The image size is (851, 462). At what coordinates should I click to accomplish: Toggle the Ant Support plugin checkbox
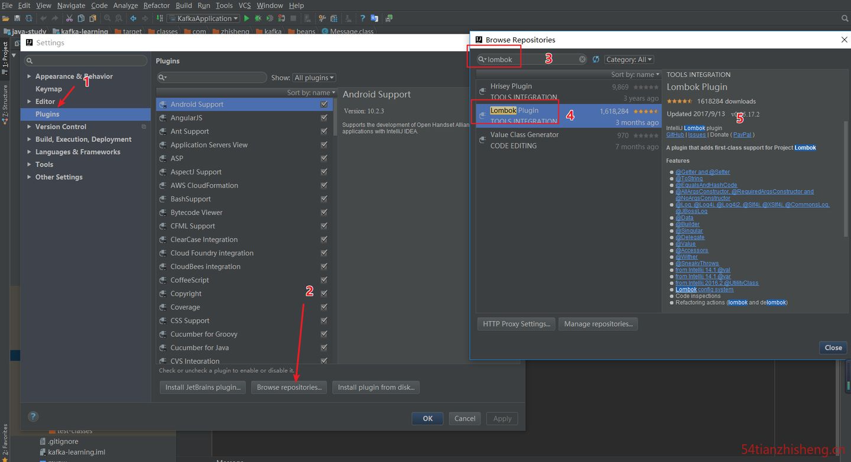pyautogui.click(x=324, y=131)
